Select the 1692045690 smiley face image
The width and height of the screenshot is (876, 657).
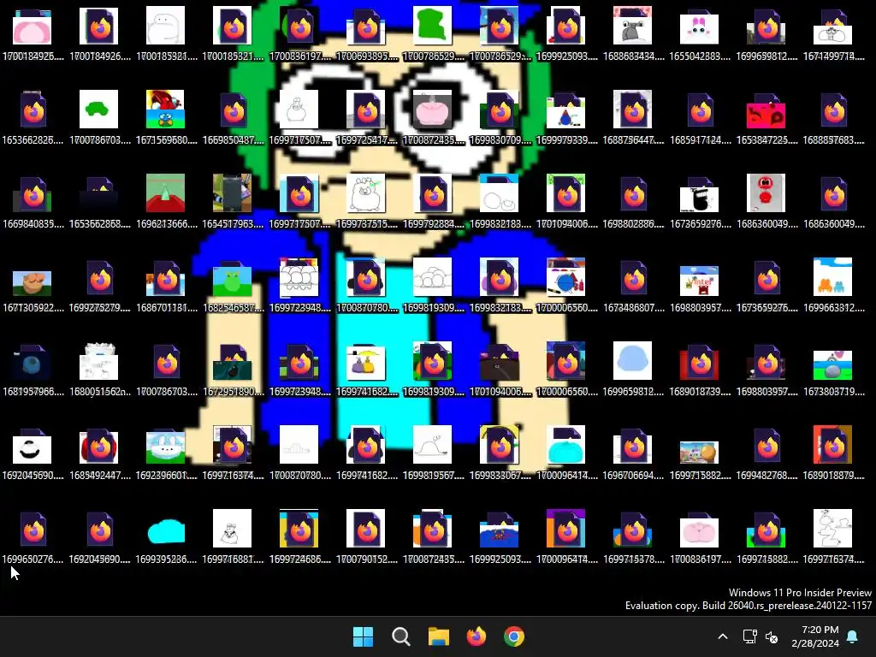[32, 446]
